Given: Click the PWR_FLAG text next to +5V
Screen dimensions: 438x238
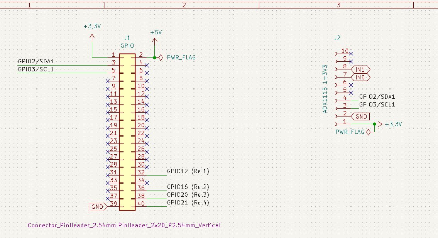Looking at the screenshot, I should click(x=181, y=57).
